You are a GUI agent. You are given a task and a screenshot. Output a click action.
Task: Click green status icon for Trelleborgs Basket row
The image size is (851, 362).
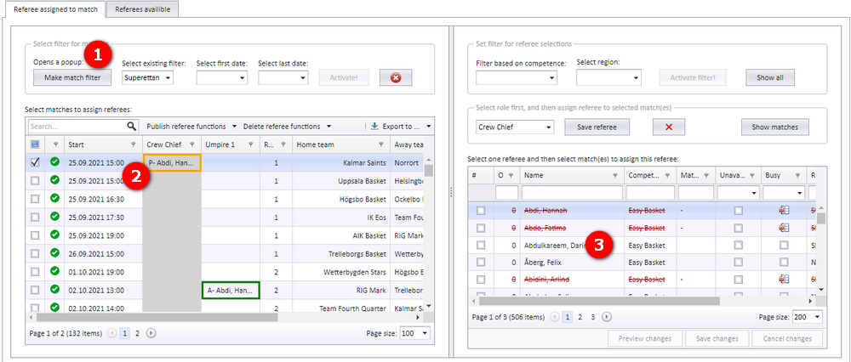54,252
